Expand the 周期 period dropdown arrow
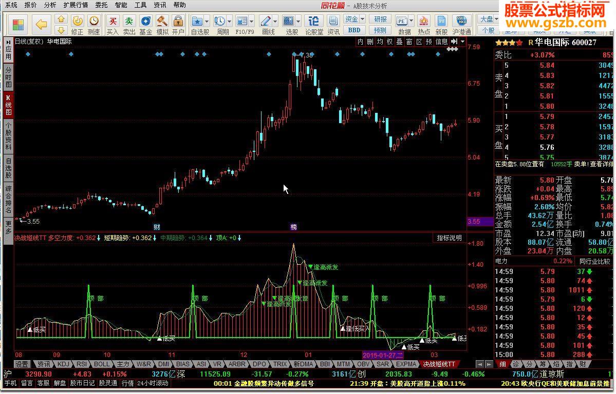616x394 pixels. (230, 21)
